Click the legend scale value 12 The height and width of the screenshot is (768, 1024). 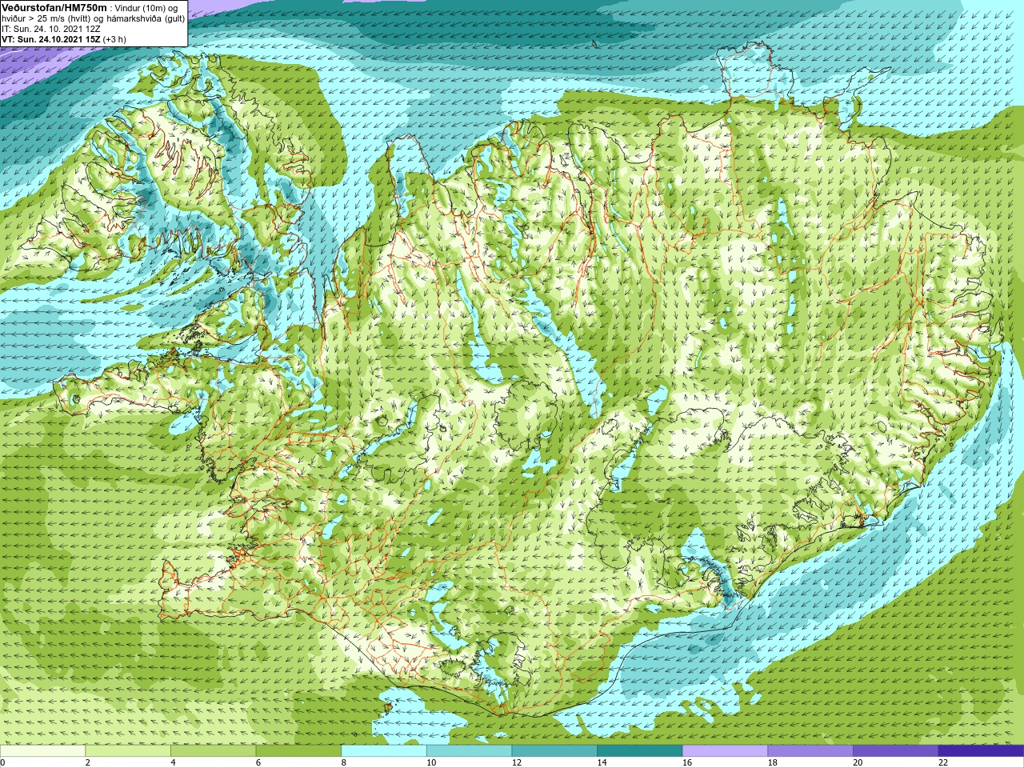(x=517, y=762)
